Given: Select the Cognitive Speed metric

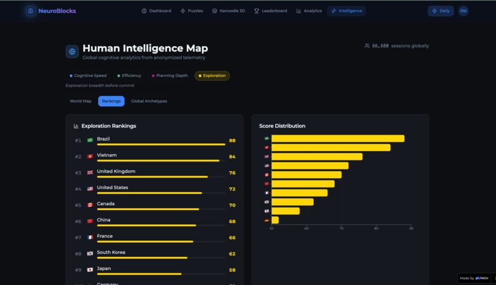Looking at the screenshot, I should tap(88, 76).
